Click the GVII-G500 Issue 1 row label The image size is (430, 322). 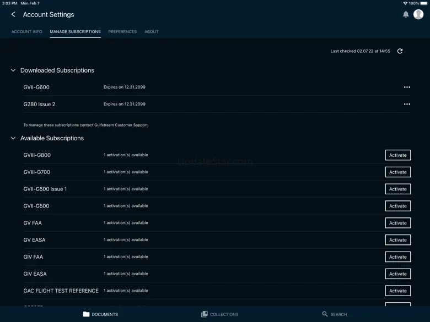tap(45, 189)
